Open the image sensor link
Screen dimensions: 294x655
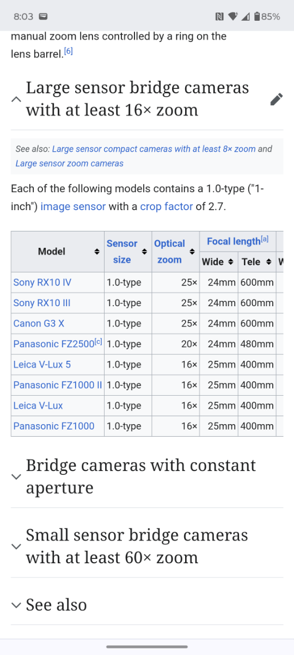click(x=73, y=207)
